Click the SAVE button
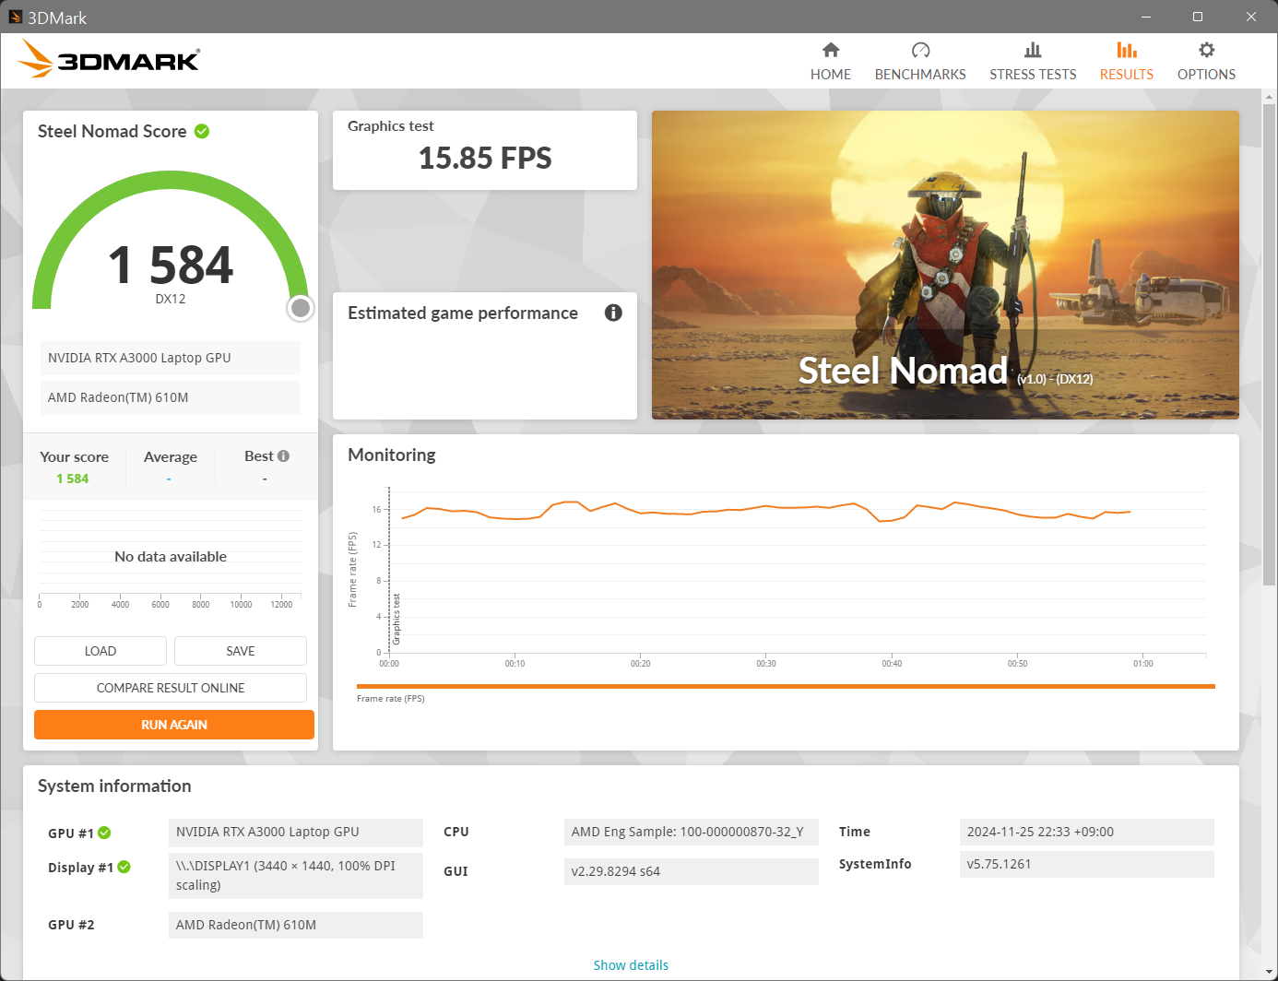This screenshot has height=981, width=1278. coord(241,651)
